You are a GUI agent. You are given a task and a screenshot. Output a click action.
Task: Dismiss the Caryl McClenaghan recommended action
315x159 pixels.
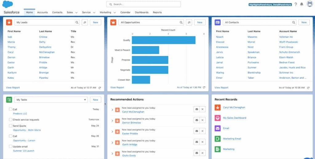pyautogui.click(x=202, y=109)
